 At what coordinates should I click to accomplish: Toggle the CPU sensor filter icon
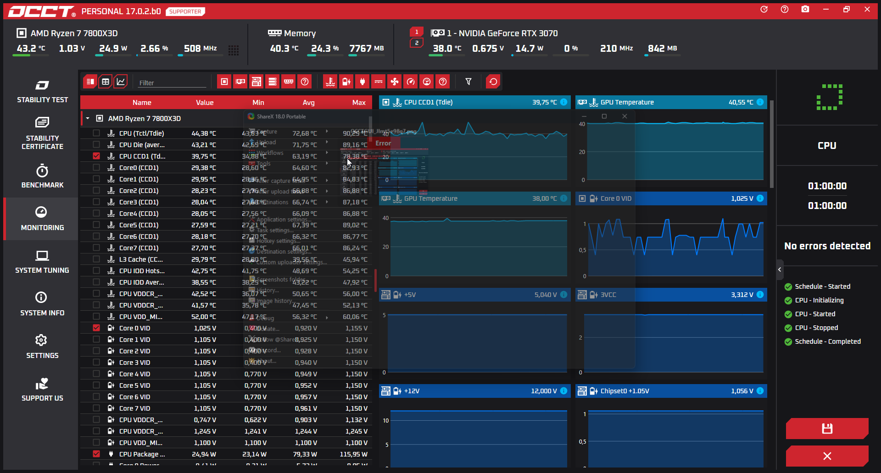coord(224,82)
